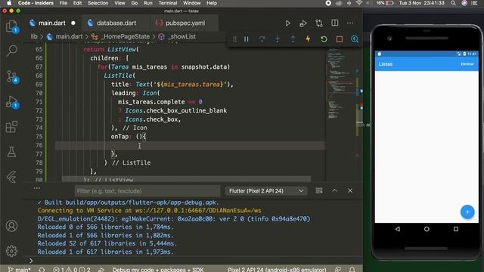The height and width of the screenshot is (272, 484).
Task: Click main.dart breadcrumb
Action: pos(69,36)
